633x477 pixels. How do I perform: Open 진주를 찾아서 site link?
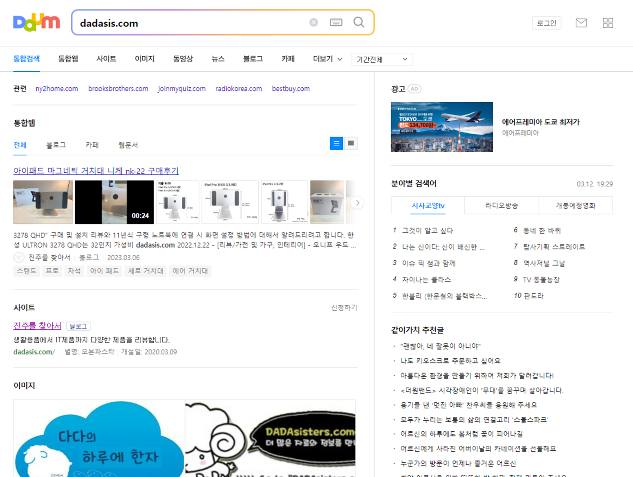37,326
